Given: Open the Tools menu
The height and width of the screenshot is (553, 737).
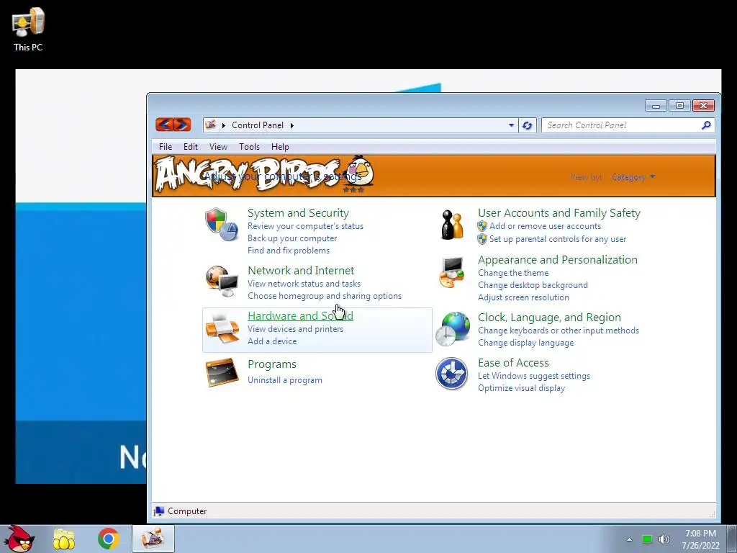Looking at the screenshot, I should (249, 147).
